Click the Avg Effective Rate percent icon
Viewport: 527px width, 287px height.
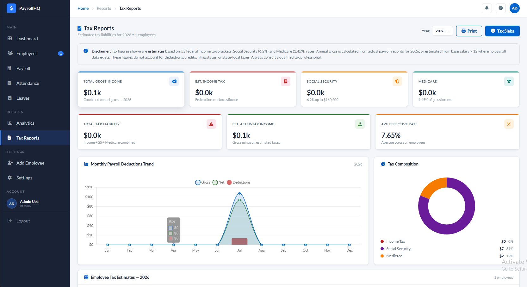coord(509,124)
